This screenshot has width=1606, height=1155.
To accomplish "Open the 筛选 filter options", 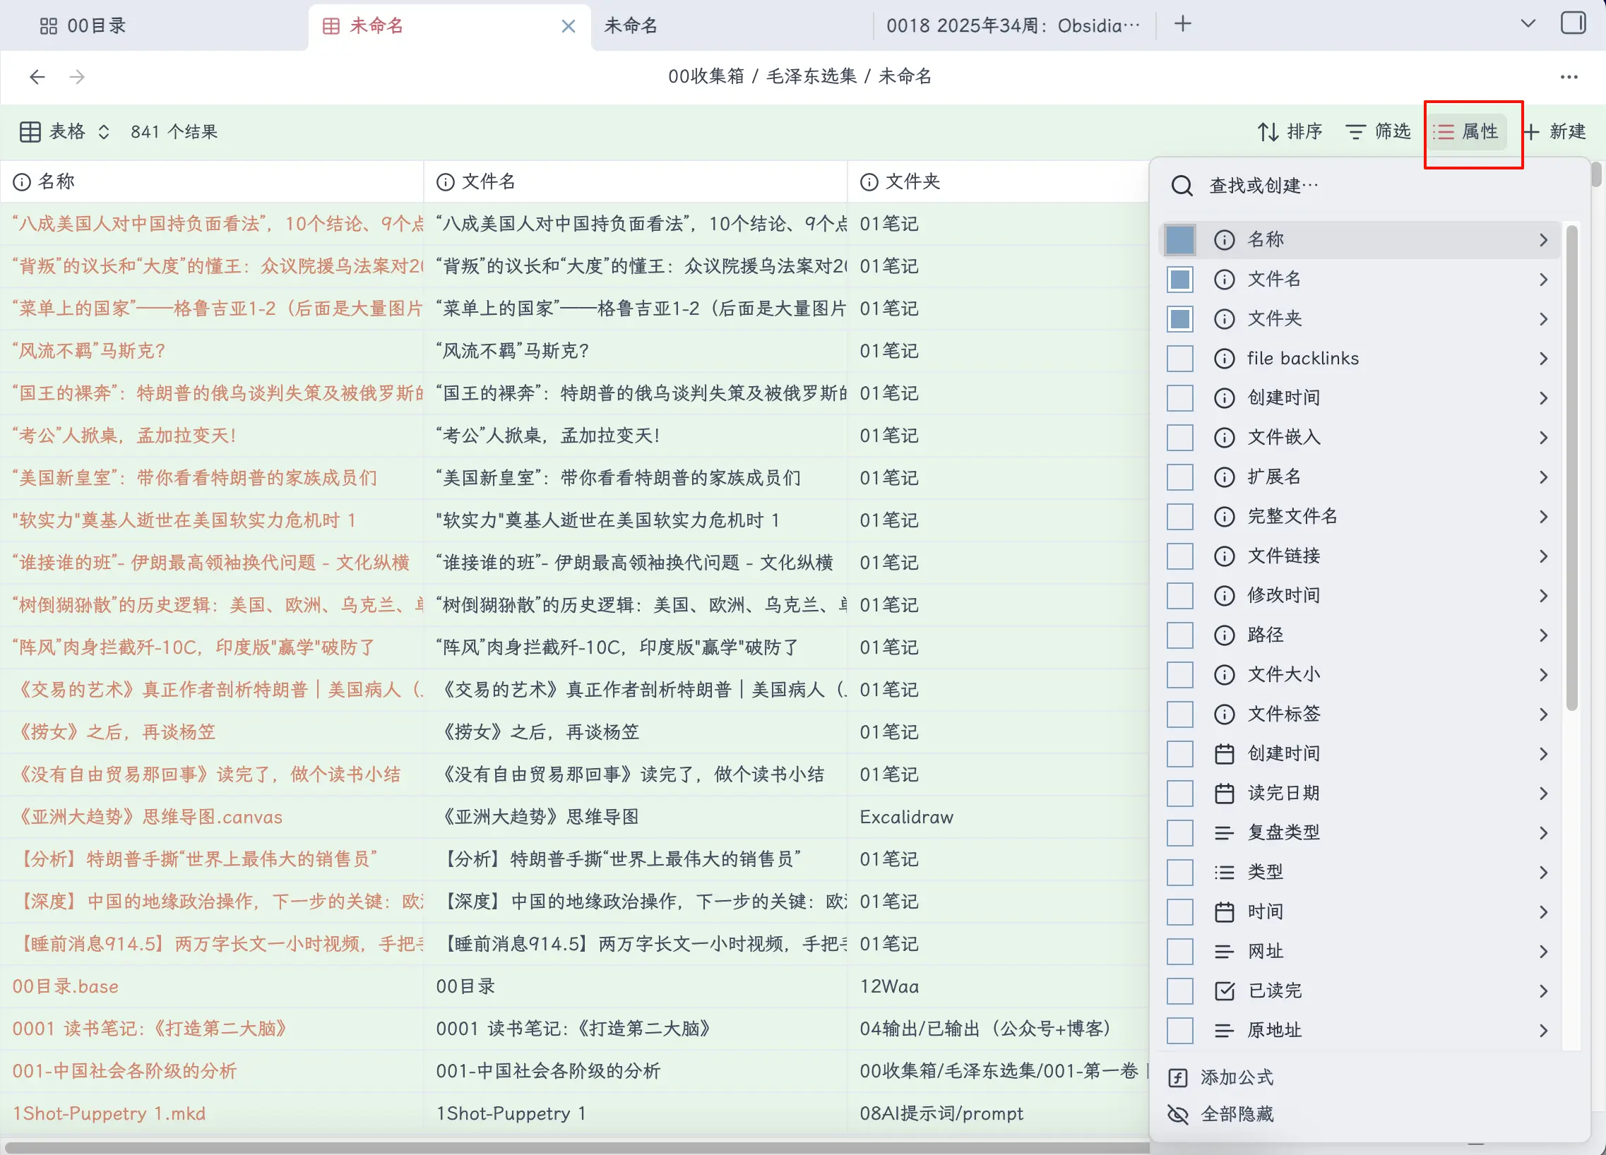I will [x=1356, y=131].
